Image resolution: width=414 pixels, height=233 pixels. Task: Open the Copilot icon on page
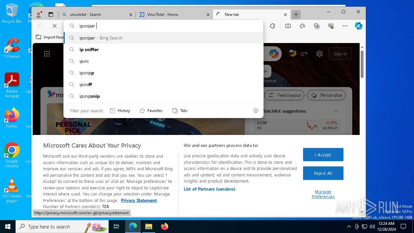(x=274, y=54)
